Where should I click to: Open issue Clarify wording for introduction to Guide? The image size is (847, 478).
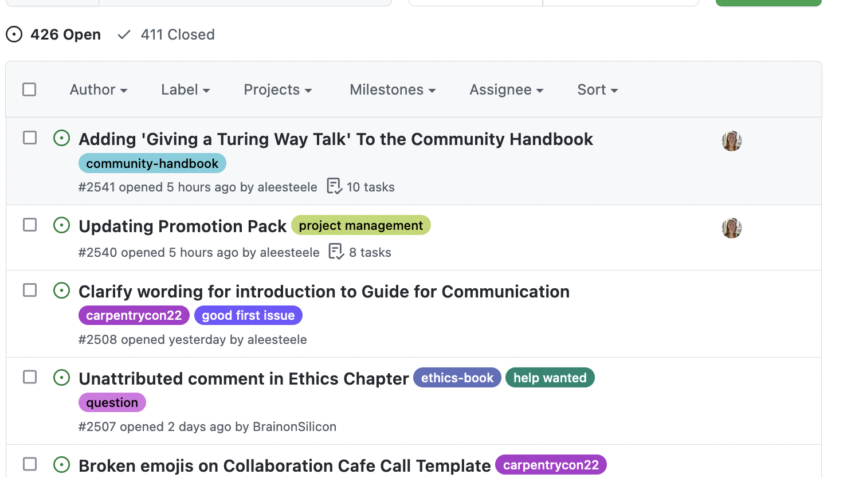[x=324, y=292]
